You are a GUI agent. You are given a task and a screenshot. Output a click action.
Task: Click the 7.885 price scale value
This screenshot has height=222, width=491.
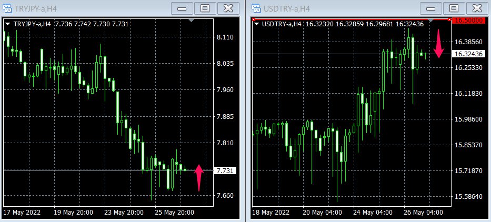click(225, 117)
